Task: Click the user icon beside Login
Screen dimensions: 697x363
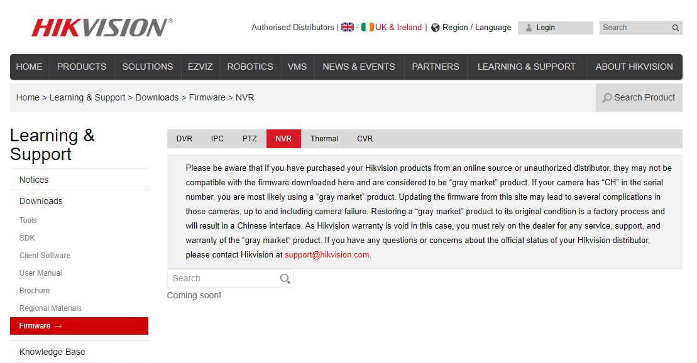Action: coord(529,28)
